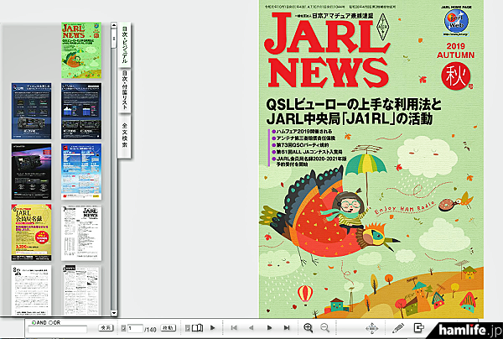
Task: Go to the first page
Action: coord(234,328)
